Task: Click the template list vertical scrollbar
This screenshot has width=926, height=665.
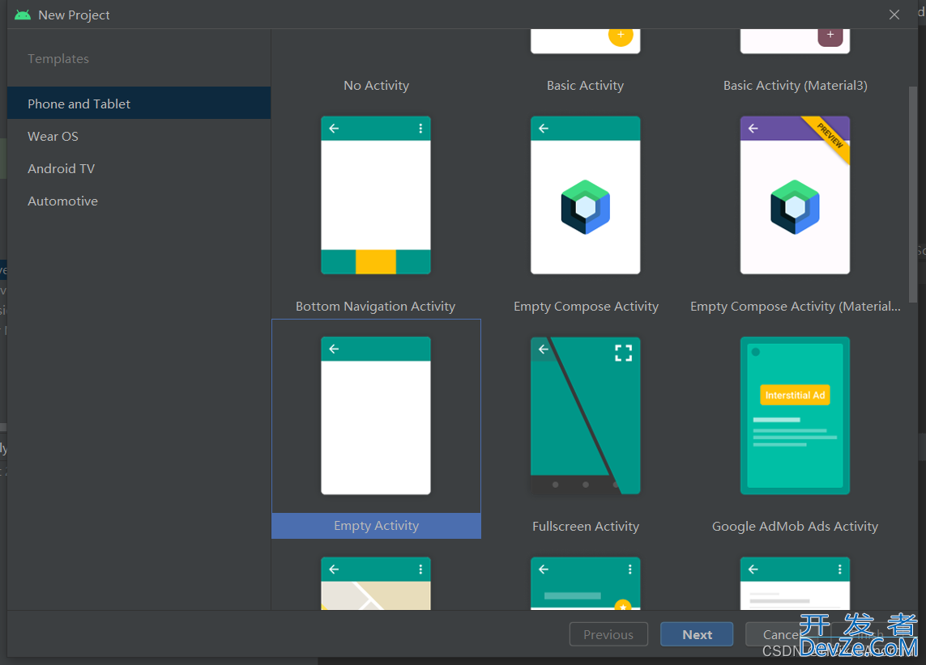Action: tap(913, 186)
